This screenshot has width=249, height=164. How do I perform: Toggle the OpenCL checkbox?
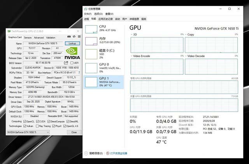(25, 121)
